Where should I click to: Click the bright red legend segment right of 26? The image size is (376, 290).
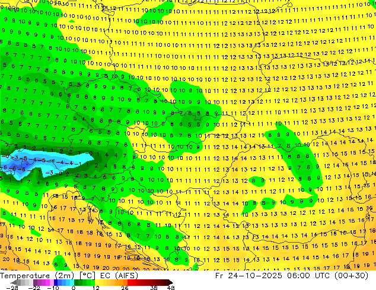click(129, 282)
